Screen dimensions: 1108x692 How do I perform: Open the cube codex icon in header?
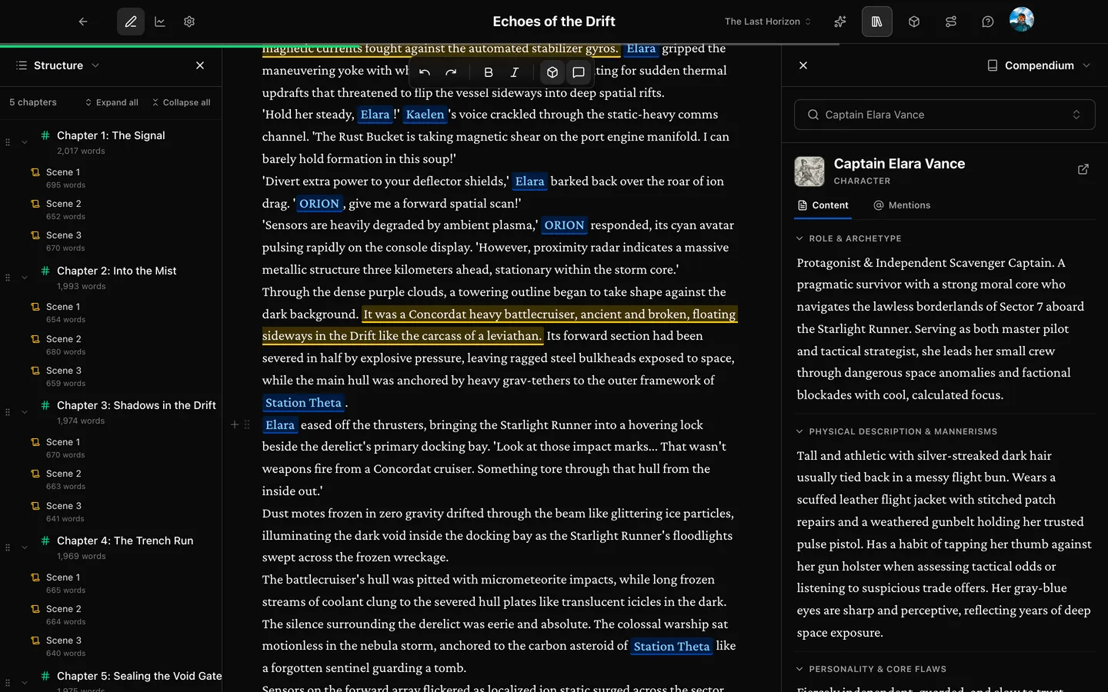(x=914, y=22)
